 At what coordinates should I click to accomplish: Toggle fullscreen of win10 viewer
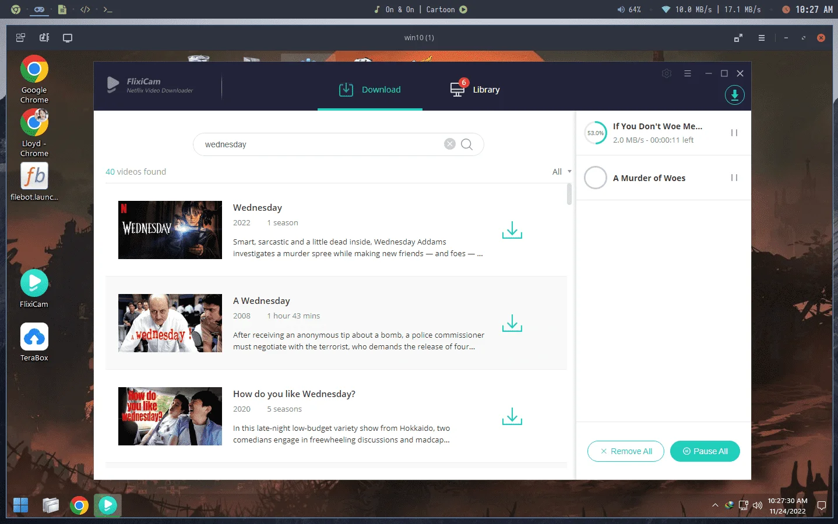[x=738, y=38]
